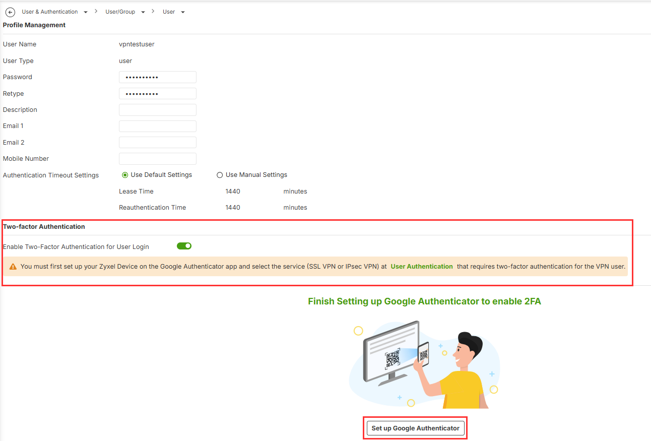This screenshot has width=651, height=441.
Task: Expand the User/Group breadcrumb dropdown arrow
Action: 143,12
